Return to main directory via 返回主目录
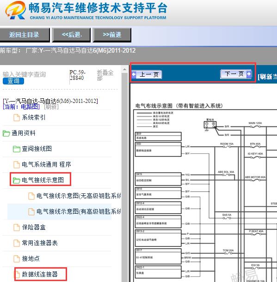277x282 pixels. [x=25, y=35]
